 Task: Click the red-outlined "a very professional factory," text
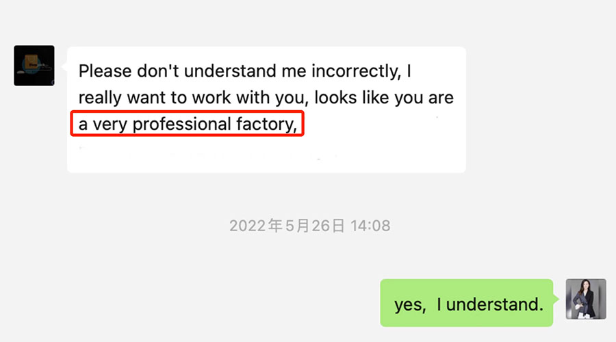coord(188,124)
